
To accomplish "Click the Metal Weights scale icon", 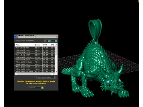I will pos(15,36).
